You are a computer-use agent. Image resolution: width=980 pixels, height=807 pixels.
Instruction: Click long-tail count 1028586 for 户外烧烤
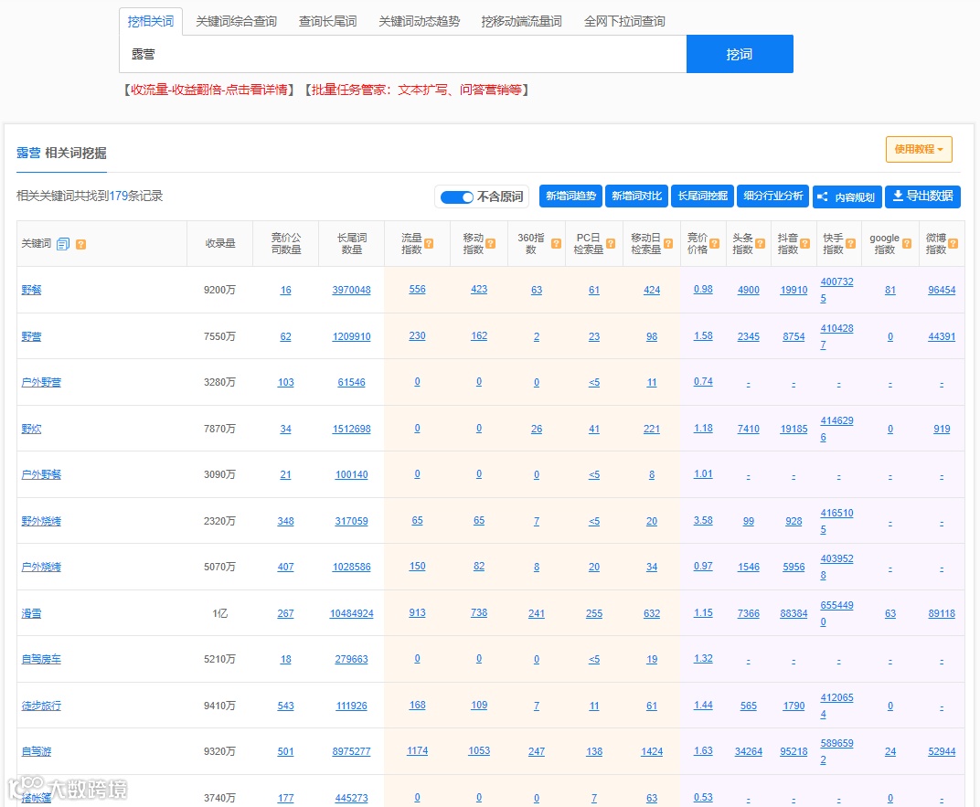point(351,568)
